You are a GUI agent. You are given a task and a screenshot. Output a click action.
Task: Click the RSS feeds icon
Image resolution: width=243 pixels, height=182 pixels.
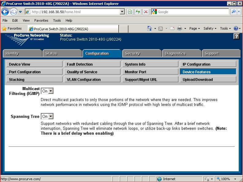point(161,29)
